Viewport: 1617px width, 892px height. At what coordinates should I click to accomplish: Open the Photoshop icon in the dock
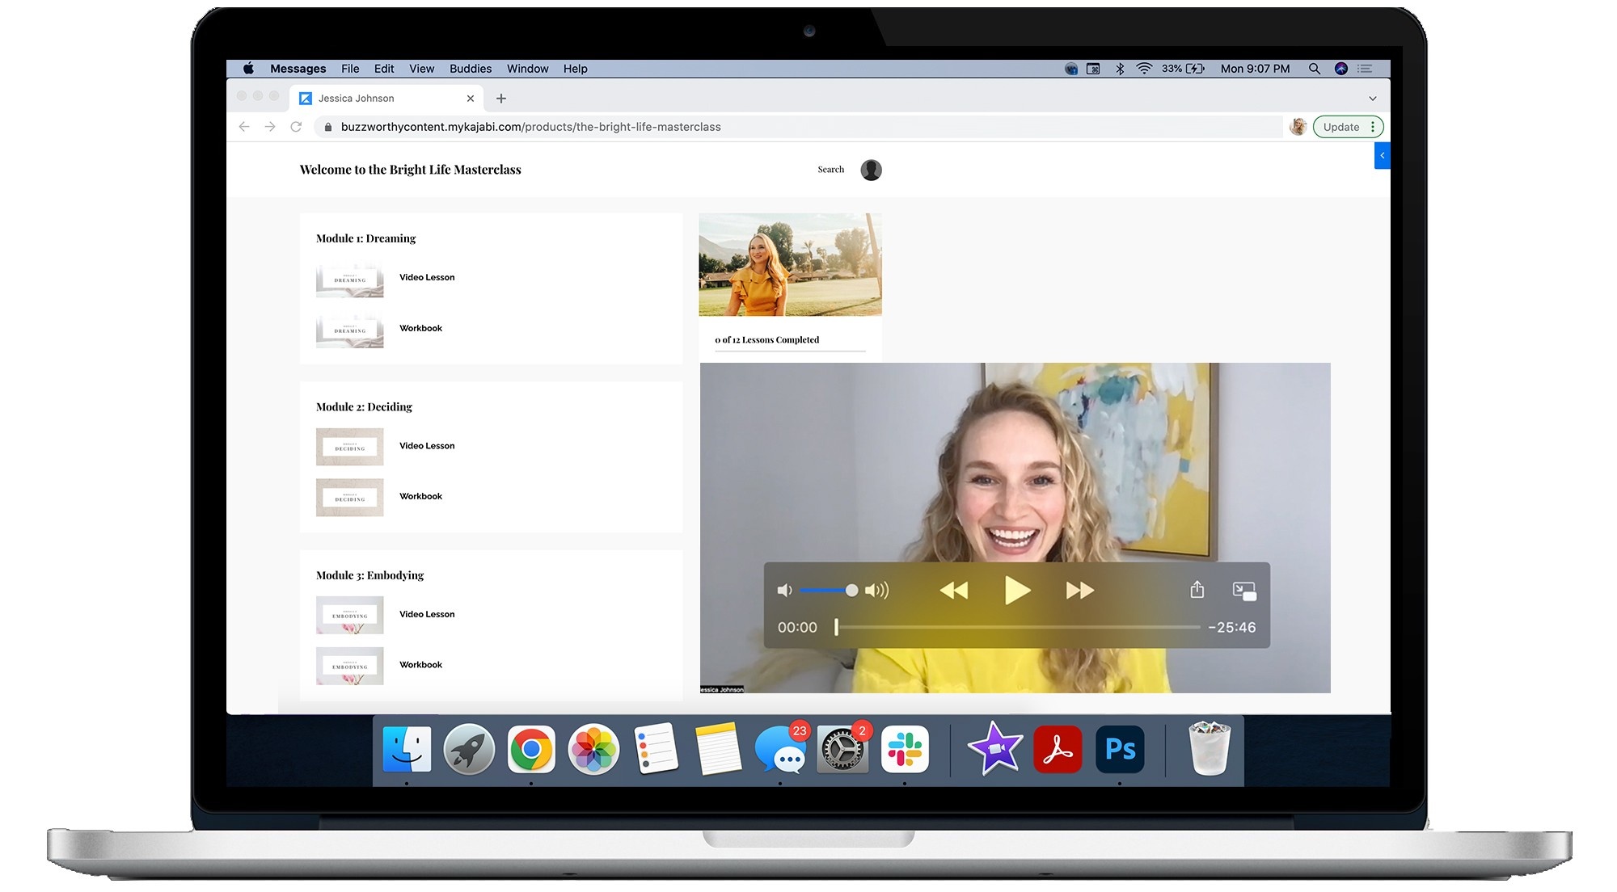[x=1120, y=750]
